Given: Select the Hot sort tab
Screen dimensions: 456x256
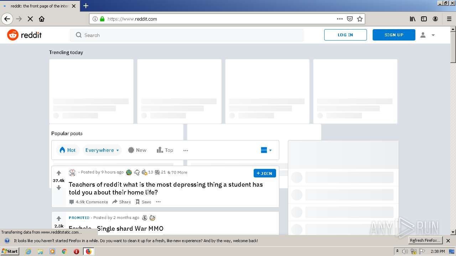Looking at the screenshot, I should [x=67, y=150].
